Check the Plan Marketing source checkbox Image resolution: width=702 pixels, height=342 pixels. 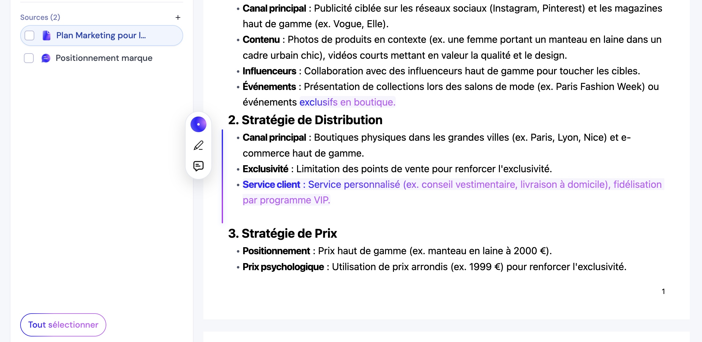pos(29,35)
